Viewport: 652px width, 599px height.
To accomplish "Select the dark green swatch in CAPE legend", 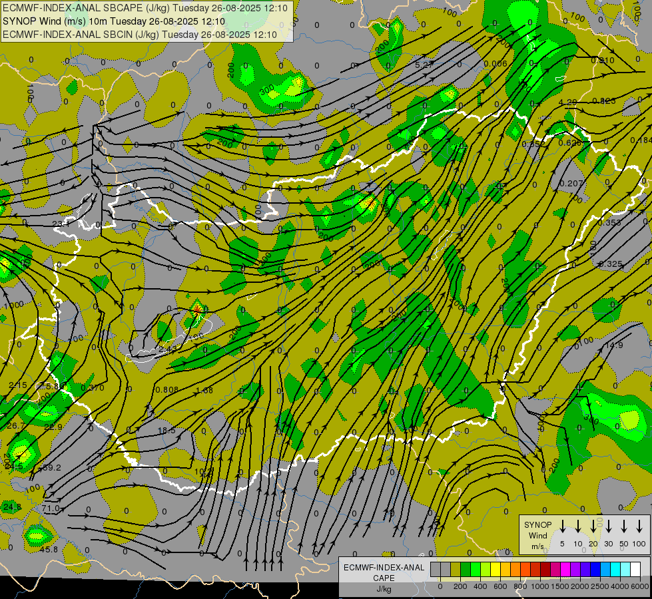I will [x=466, y=569].
